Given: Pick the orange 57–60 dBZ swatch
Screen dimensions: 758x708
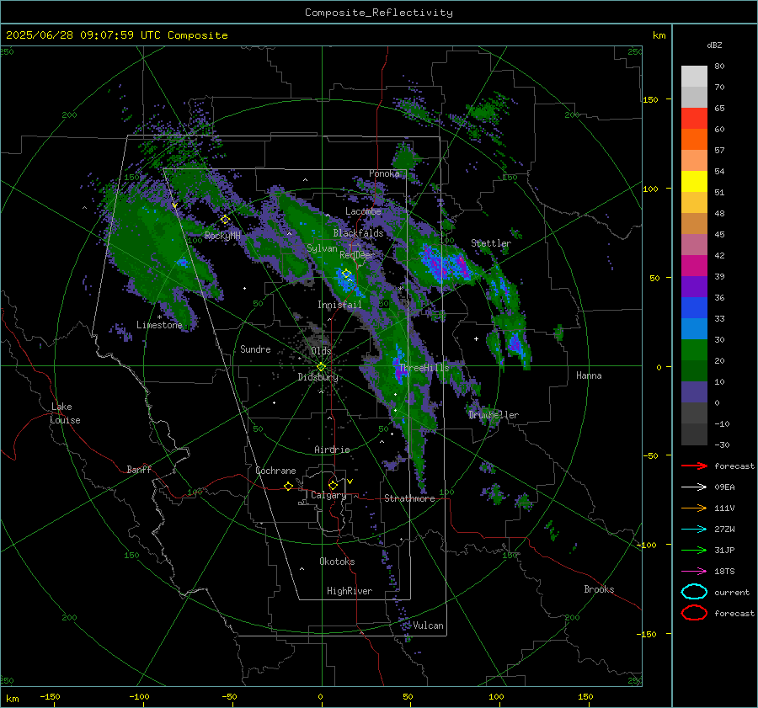Looking at the screenshot, I should pos(694,139).
